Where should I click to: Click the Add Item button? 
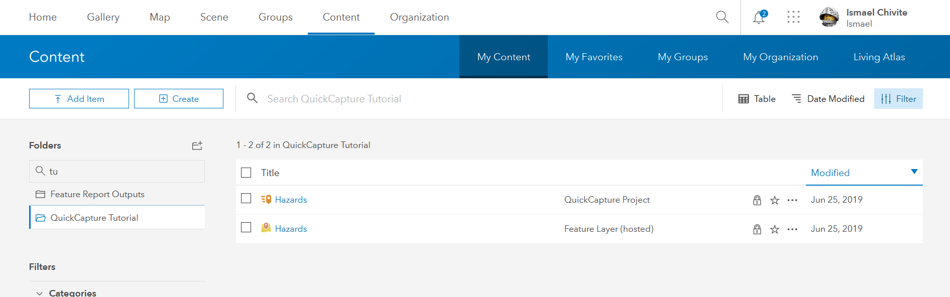click(79, 99)
